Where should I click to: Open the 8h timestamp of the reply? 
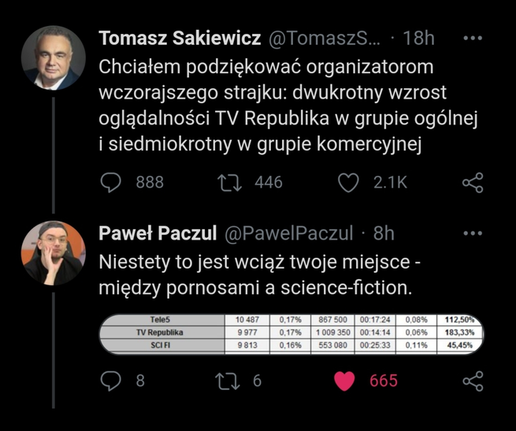point(384,233)
